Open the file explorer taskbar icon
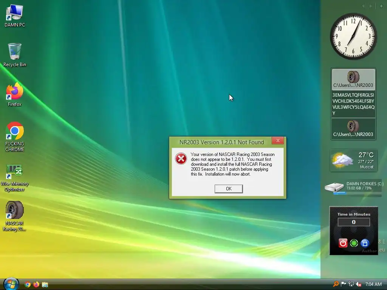This screenshot has width=387, height=290. click(45, 284)
